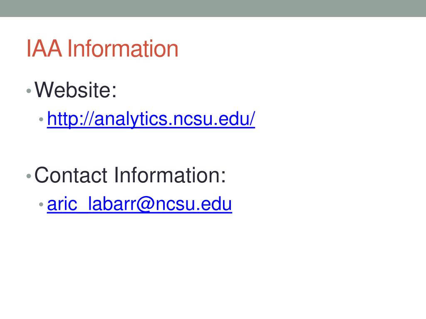Click the bullet dot before Website:
The height and width of the screenshot is (319, 426).
29,91
